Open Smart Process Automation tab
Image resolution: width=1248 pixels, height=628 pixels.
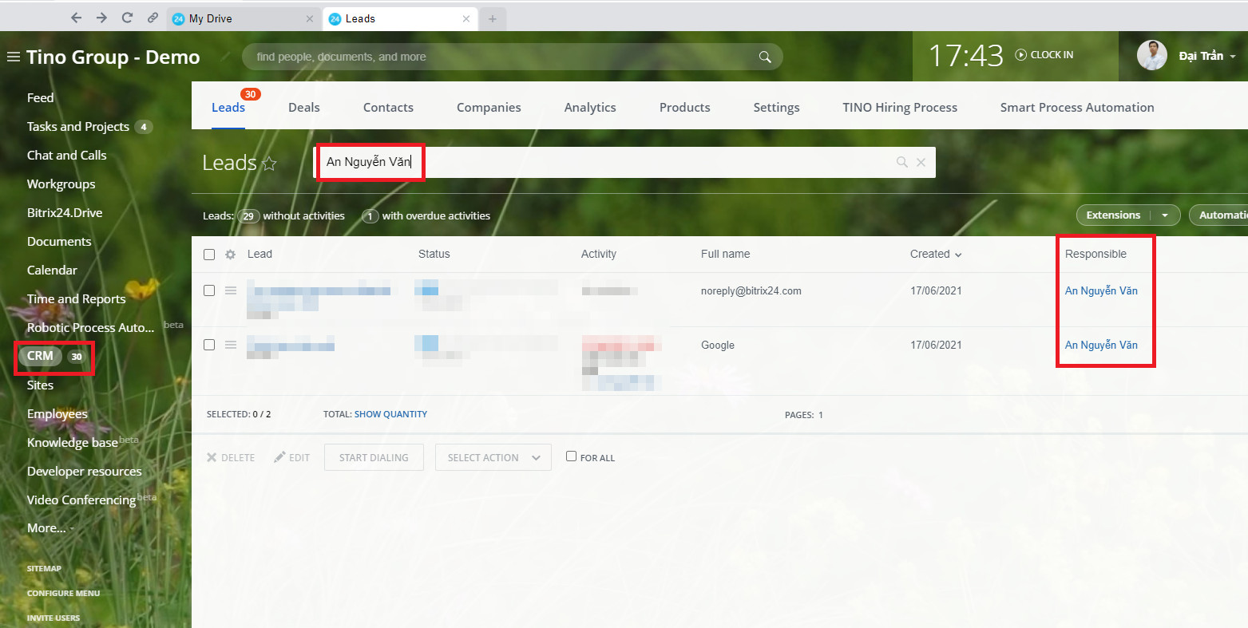click(x=1077, y=108)
